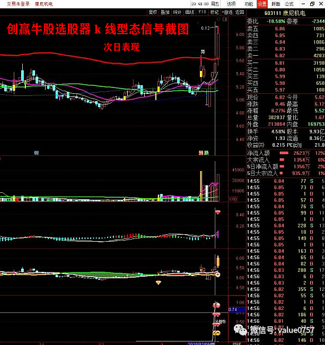Image resolution: width=325 pixels, height=345 pixels.
Task: Click the clock showing 20:49:00 周五
Action: tap(205, 4)
